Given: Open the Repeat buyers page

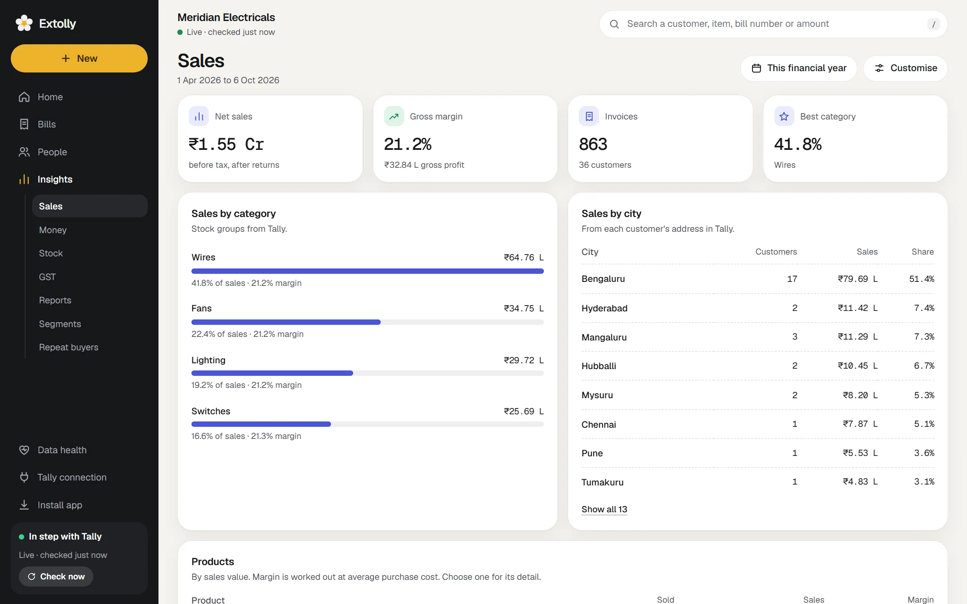Looking at the screenshot, I should pyautogui.click(x=90, y=347).
